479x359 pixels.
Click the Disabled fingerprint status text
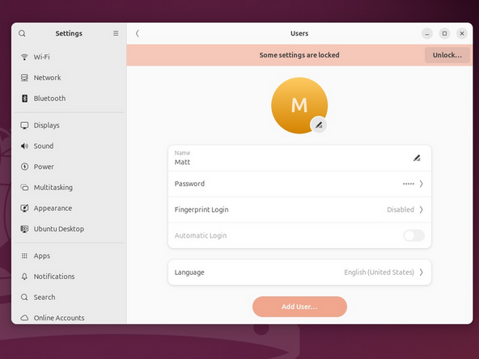(x=401, y=209)
